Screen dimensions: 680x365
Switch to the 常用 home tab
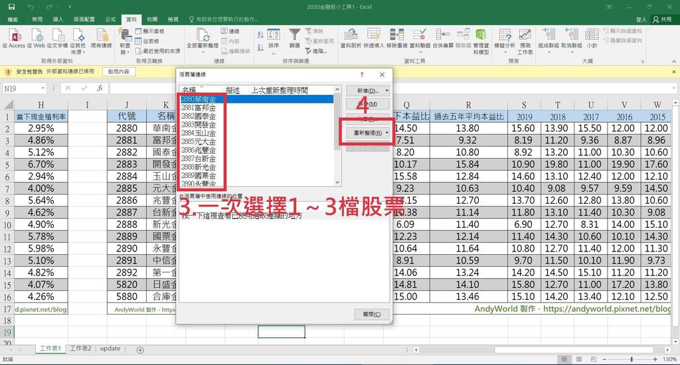point(37,19)
